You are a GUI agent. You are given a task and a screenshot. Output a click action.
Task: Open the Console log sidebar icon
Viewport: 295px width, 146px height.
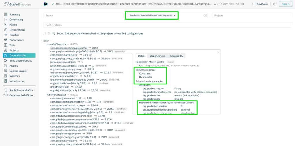[x=6, y=20]
